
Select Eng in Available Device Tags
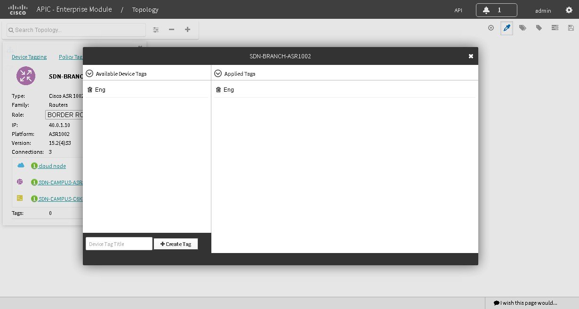tap(100, 89)
